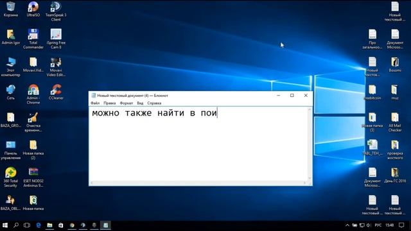This screenshot has height=231, width=411.
Task: Select the День ГС 2016 folder icon
Action: pos(395,175)
